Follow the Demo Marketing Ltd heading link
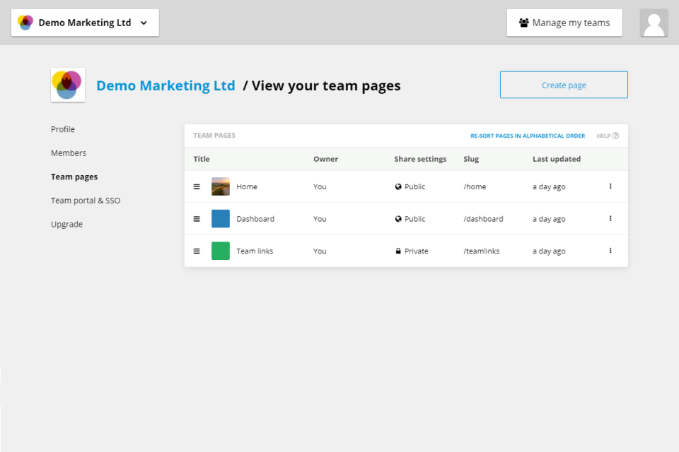The height and width of the screenshot is (452, 679). pyautogui.click(x=166, y=85)
